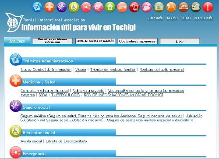Click the pink baby icon in top row
219x159 pixels.
pos(146,7)
